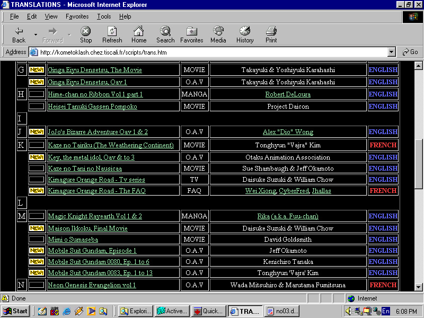This screenshot has width=424, height=318.
Task: Go back using the Back arrow button
Action: point(19,35)
